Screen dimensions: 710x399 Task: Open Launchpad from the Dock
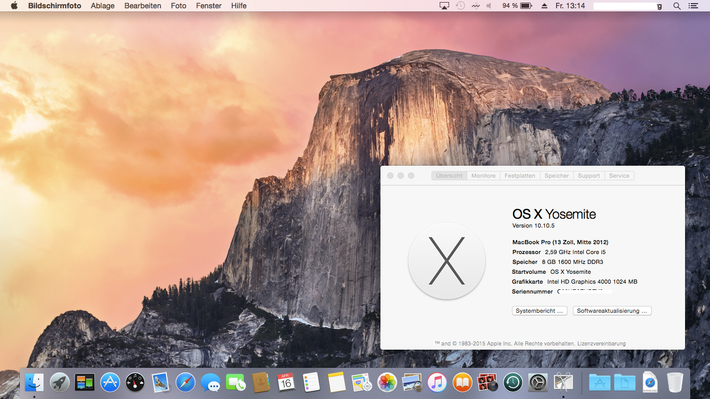(x=60, y=383)
